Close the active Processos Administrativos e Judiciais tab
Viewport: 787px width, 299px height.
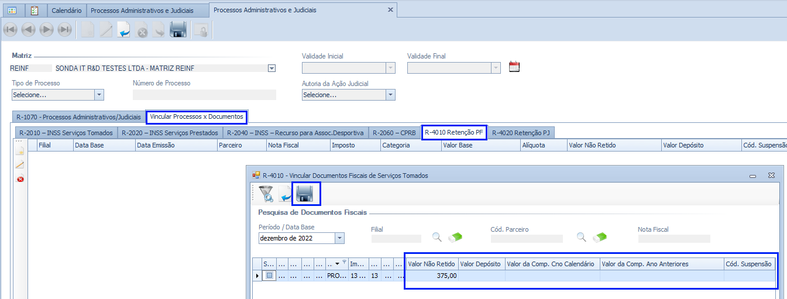pos(391,10)
